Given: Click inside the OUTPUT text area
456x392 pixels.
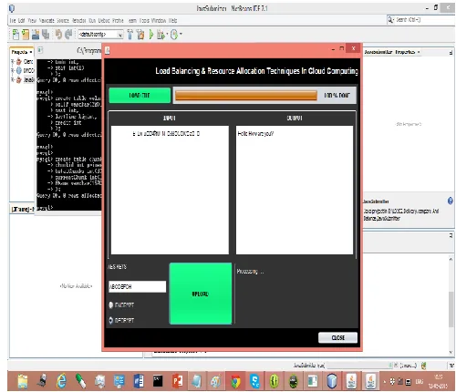Looking at the screenshot, I should 295,190.
